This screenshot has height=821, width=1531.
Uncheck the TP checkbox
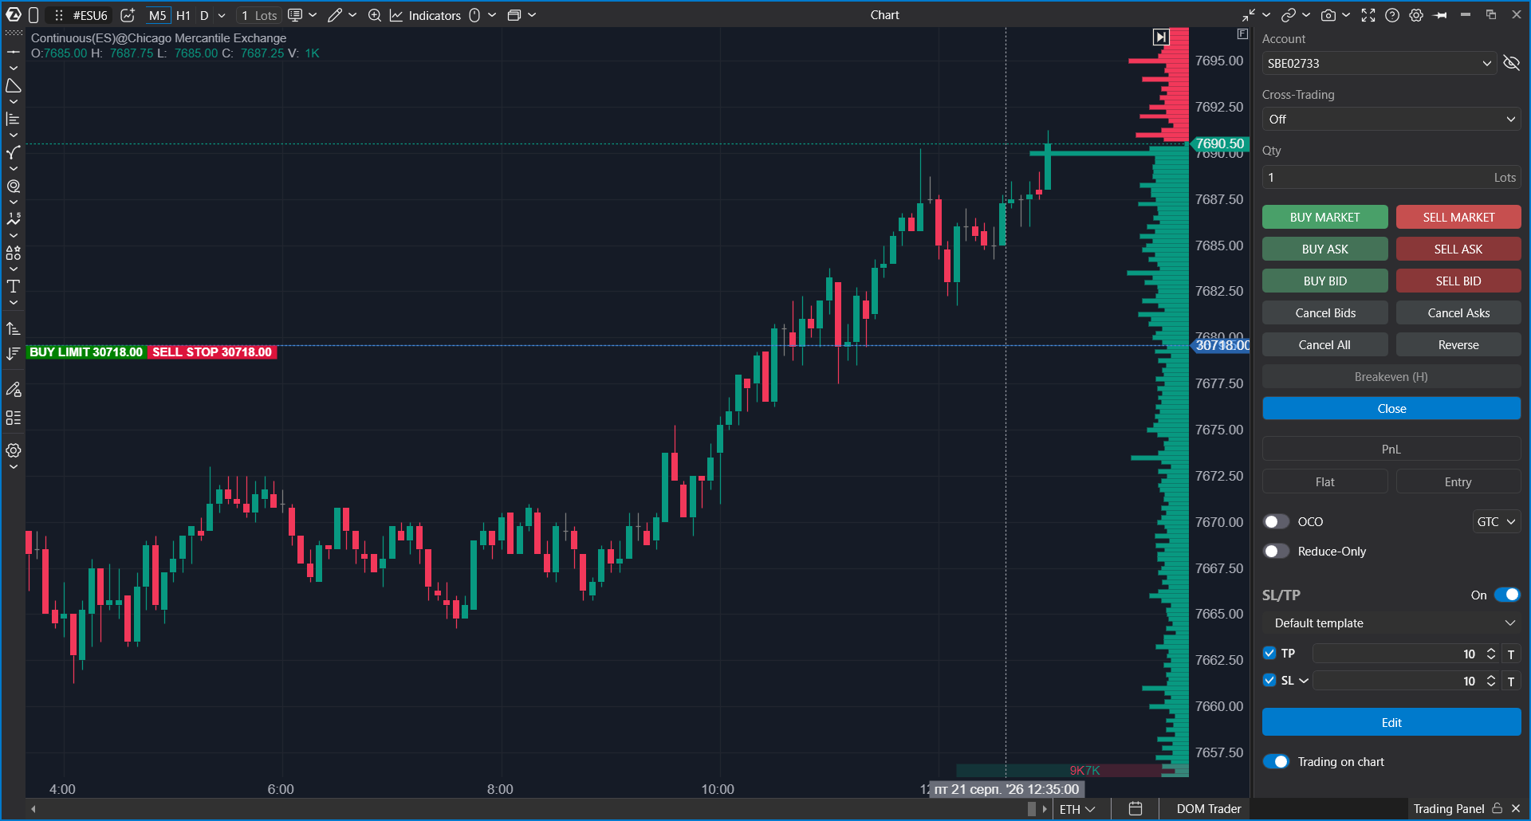1269,653
